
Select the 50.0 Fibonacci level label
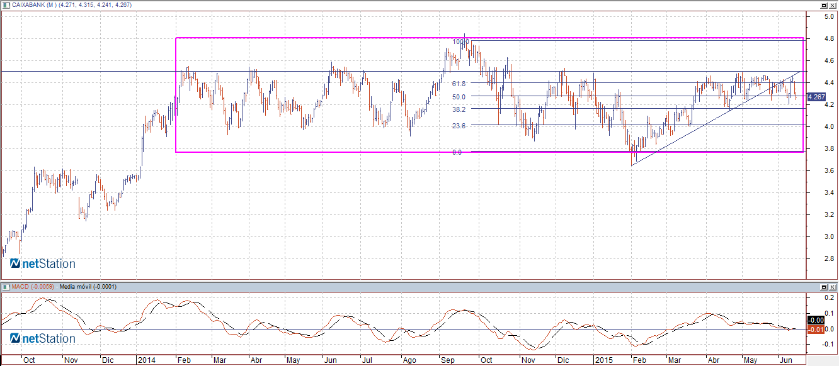coord(459,97)
